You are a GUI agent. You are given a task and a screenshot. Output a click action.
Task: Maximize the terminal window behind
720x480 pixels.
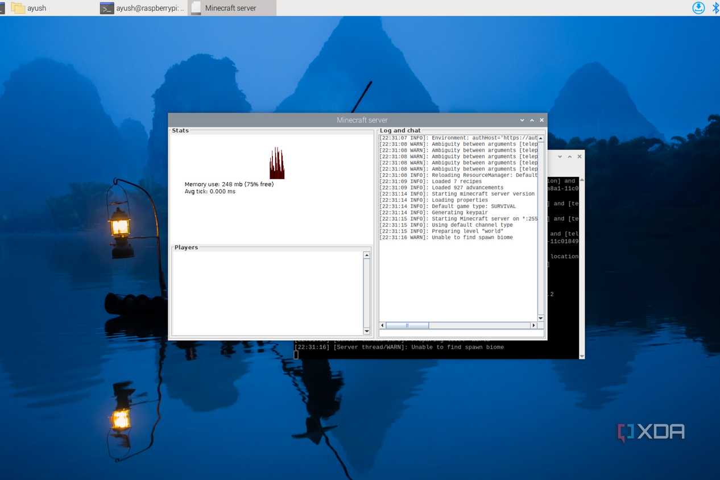(570, 156)
